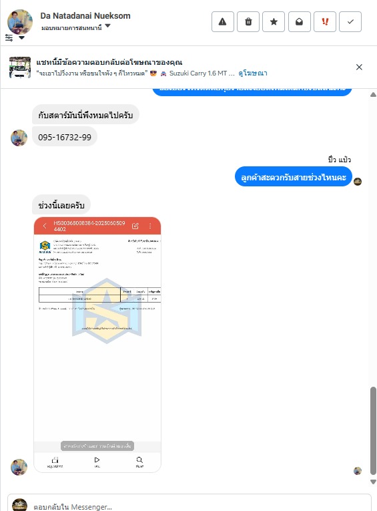Open the receipt screenshot image attachment

click(97, 345)
